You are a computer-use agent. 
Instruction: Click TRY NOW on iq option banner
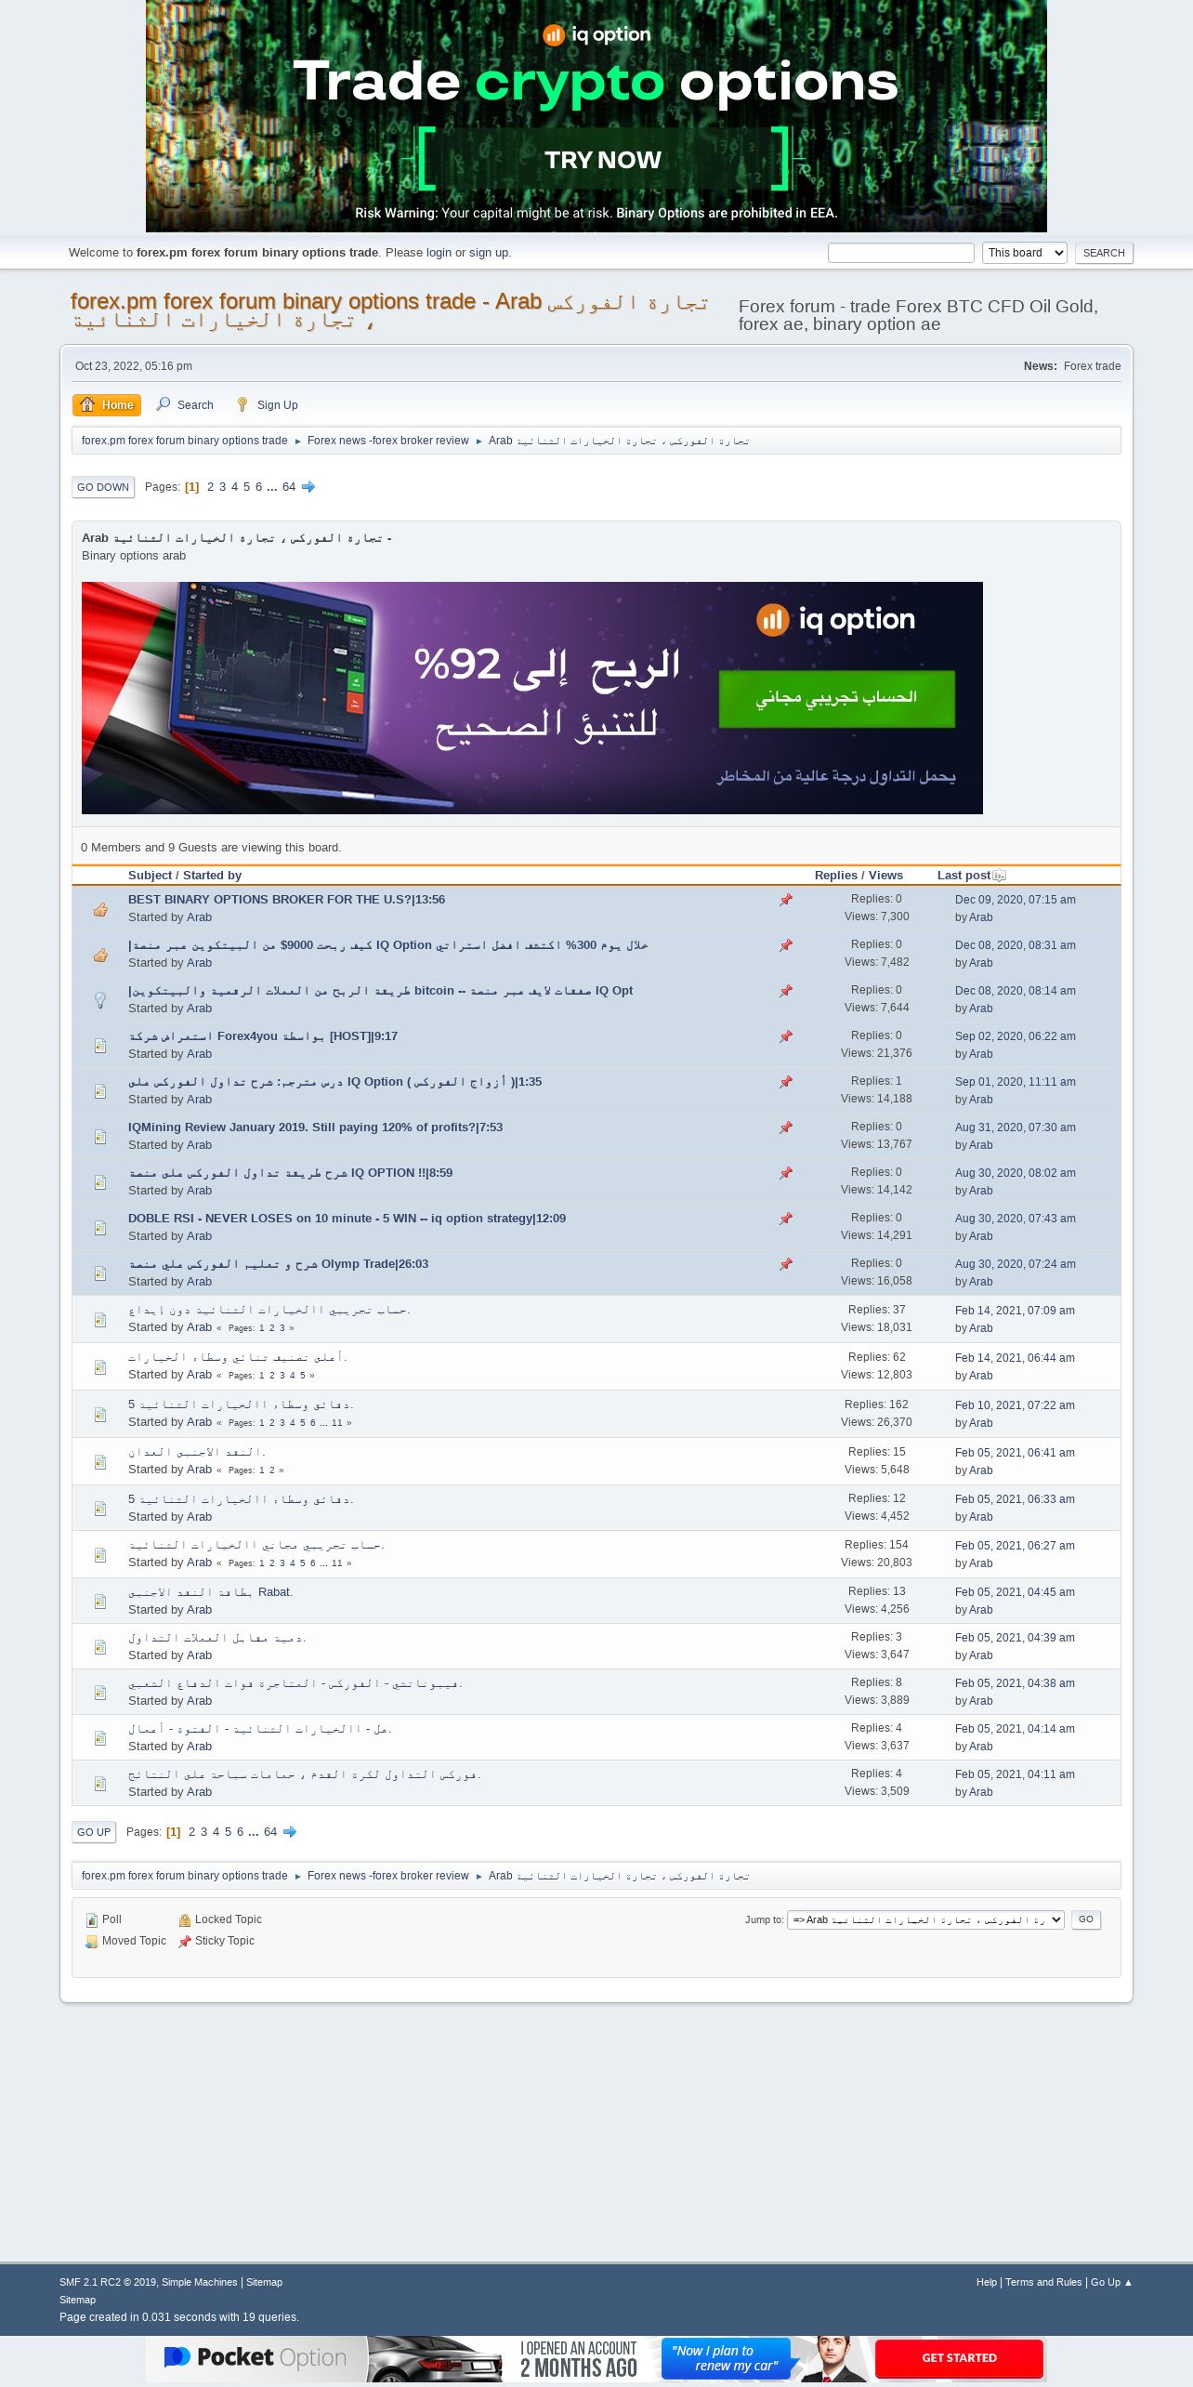click(x=603, y=160)
